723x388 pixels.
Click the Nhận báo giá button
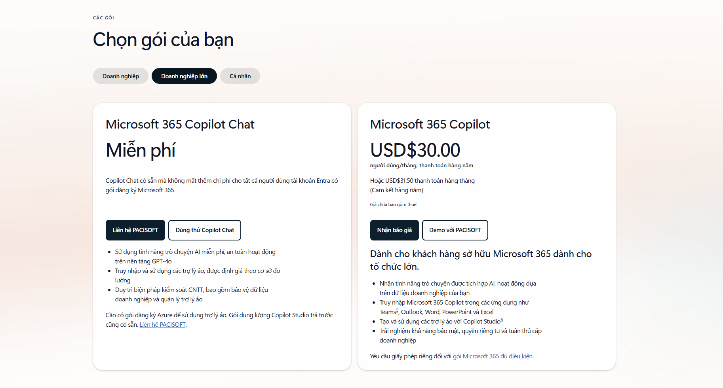coord(394,230)
